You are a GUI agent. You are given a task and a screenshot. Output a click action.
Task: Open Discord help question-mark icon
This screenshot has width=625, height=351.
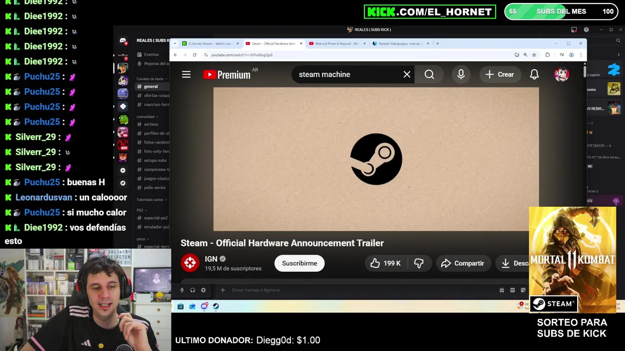586,30
